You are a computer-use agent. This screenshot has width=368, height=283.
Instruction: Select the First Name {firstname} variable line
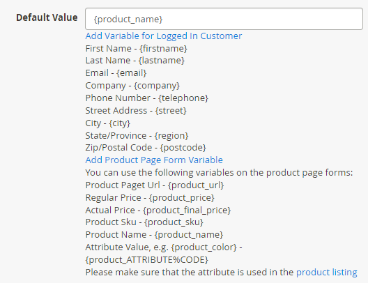[x=136, y=49]
